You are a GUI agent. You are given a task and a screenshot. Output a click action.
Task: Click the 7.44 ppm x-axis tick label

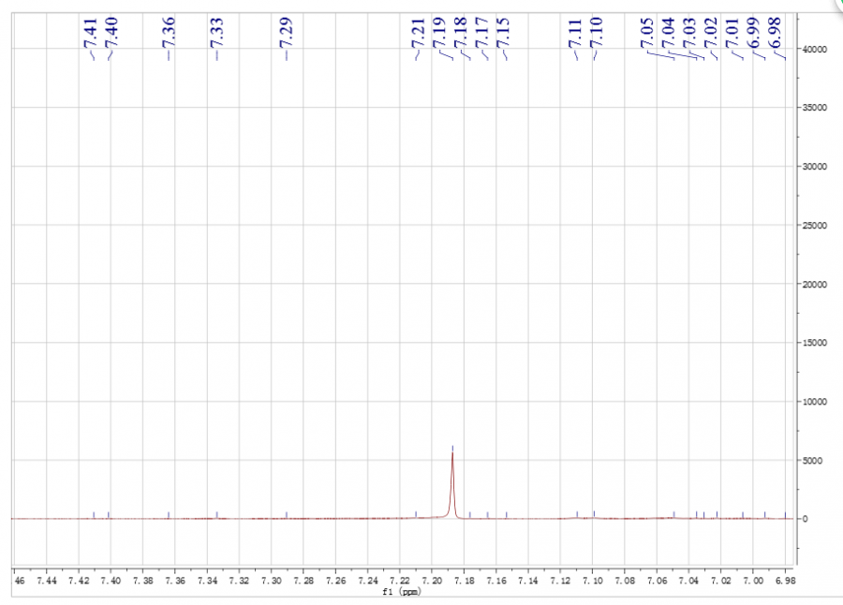pos(47,581)
